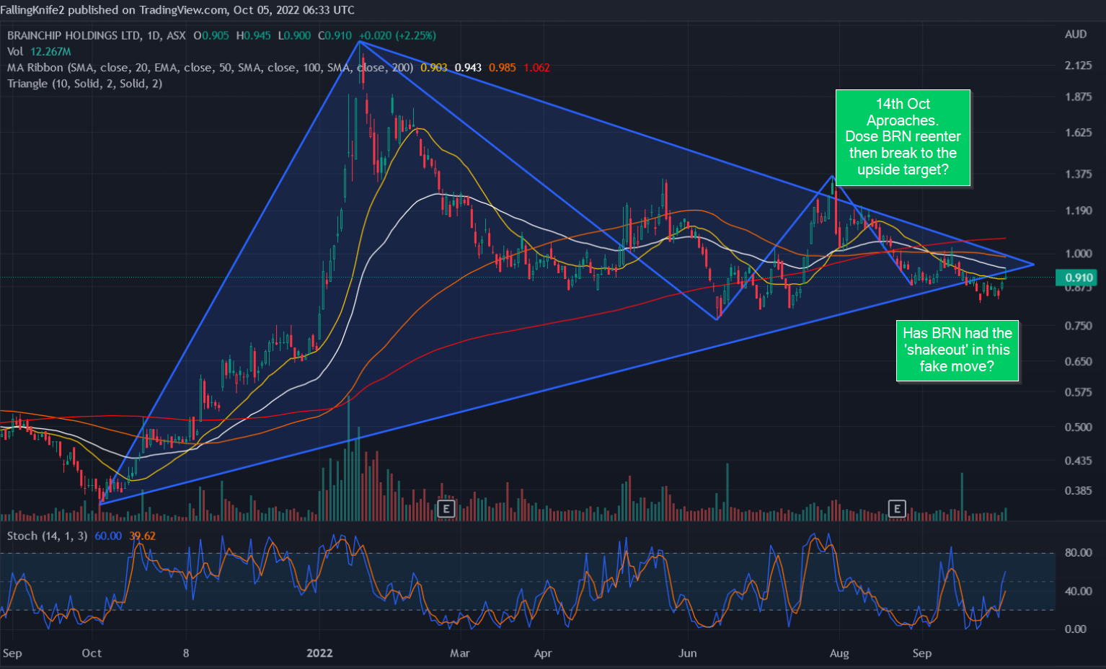
Task: Click 1.000 on the price axis
Action: coord(1079,254)
